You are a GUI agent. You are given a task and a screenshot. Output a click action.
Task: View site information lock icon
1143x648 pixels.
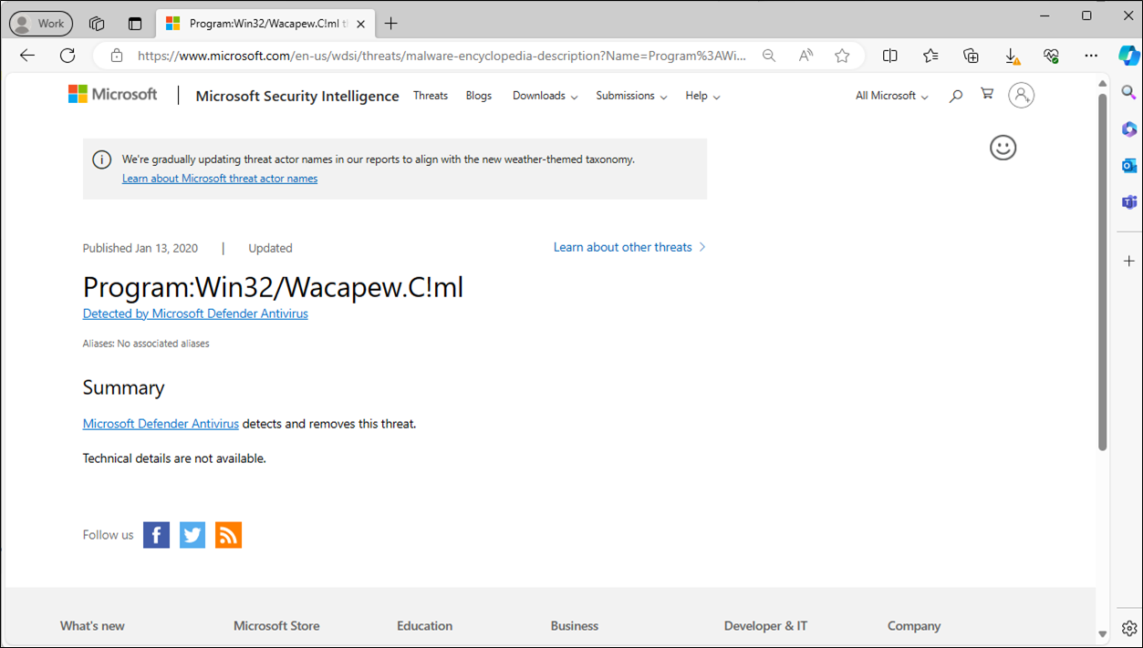117,56
